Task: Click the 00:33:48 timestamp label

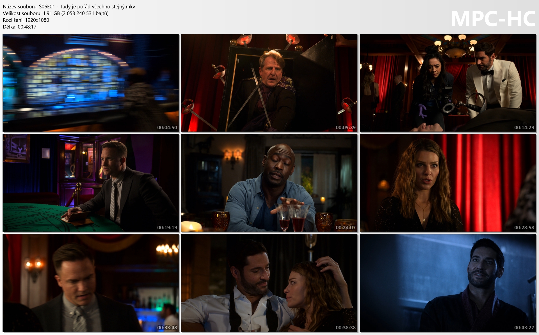Action: (x=167, y=328)
